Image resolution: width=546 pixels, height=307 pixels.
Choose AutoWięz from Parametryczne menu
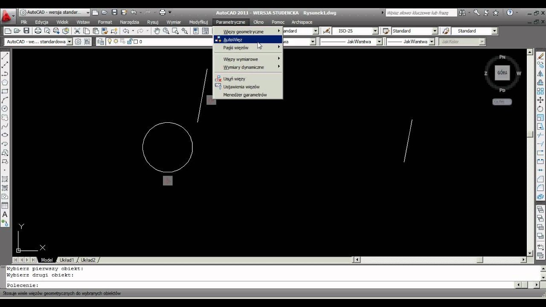(x=248, y=40)
